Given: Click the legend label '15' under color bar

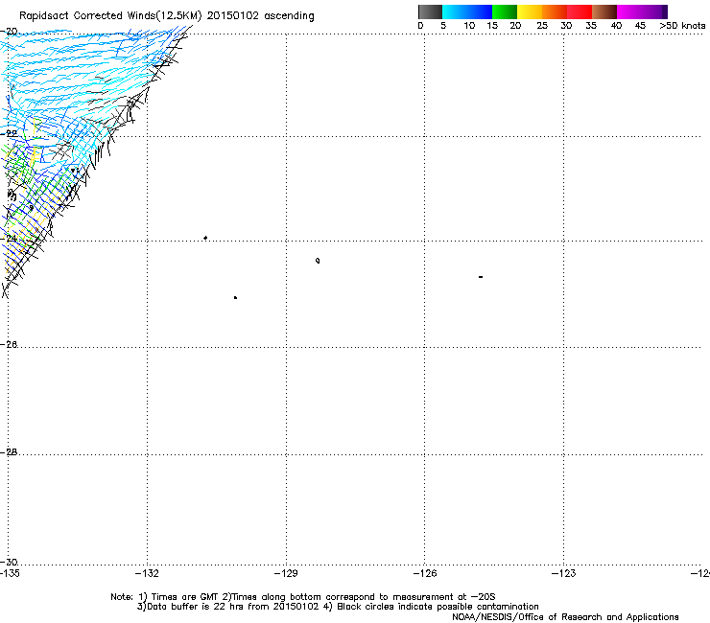Looking at the screenshot, I should [492, 26].
